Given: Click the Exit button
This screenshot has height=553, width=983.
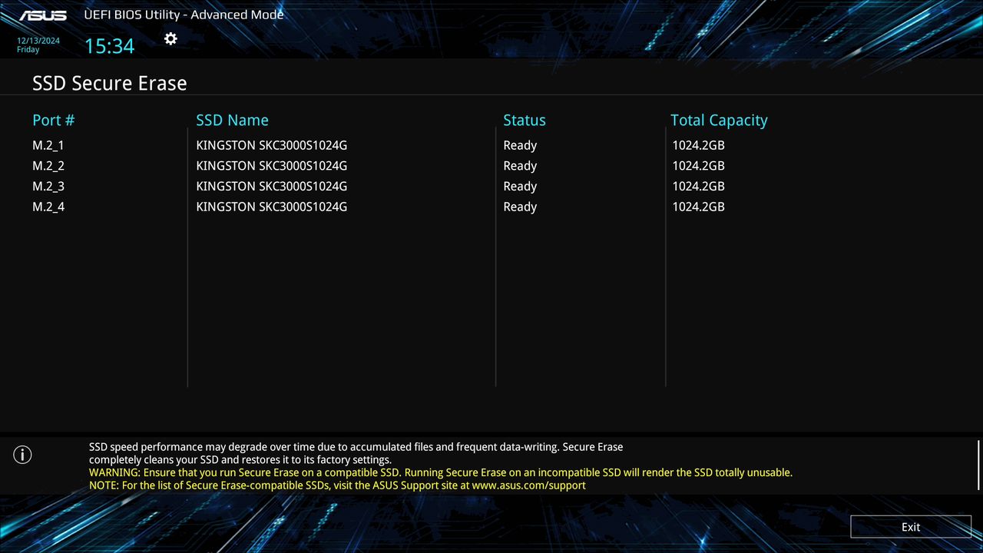Looking at the screenshot, I should coord(911,527).
